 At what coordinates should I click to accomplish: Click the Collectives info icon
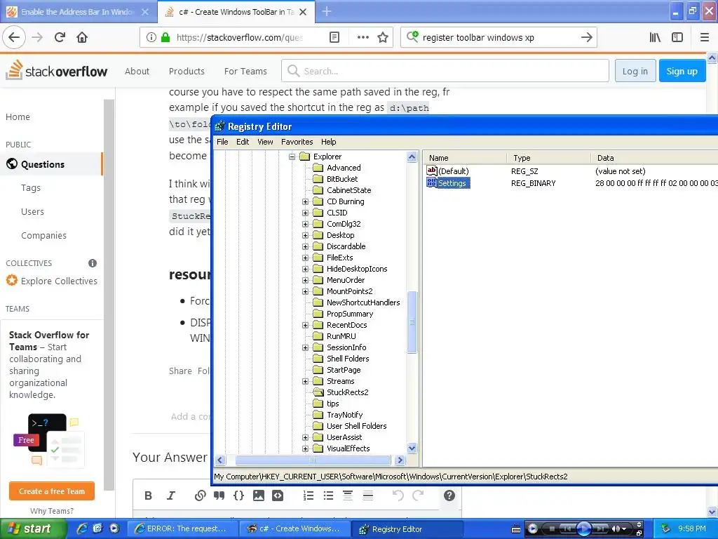(x=93, y=263)
